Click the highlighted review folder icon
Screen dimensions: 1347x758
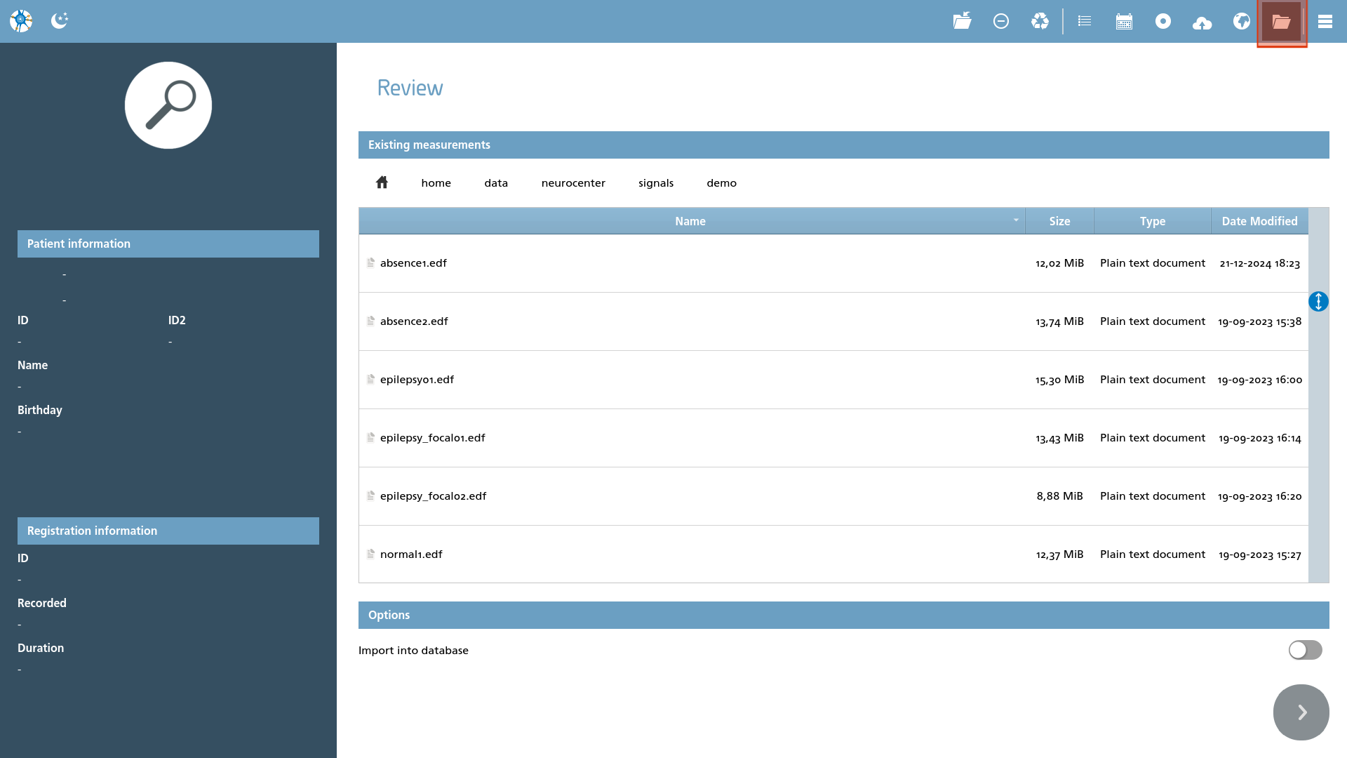click(x=1282, y=22)
